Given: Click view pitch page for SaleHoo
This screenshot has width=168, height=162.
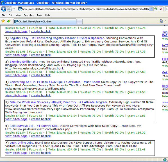Looking at the screenshot, I should tap(16, 119).
